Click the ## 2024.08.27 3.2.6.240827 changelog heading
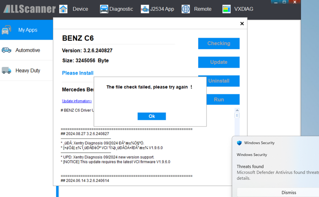 click(x=85, y=134)
